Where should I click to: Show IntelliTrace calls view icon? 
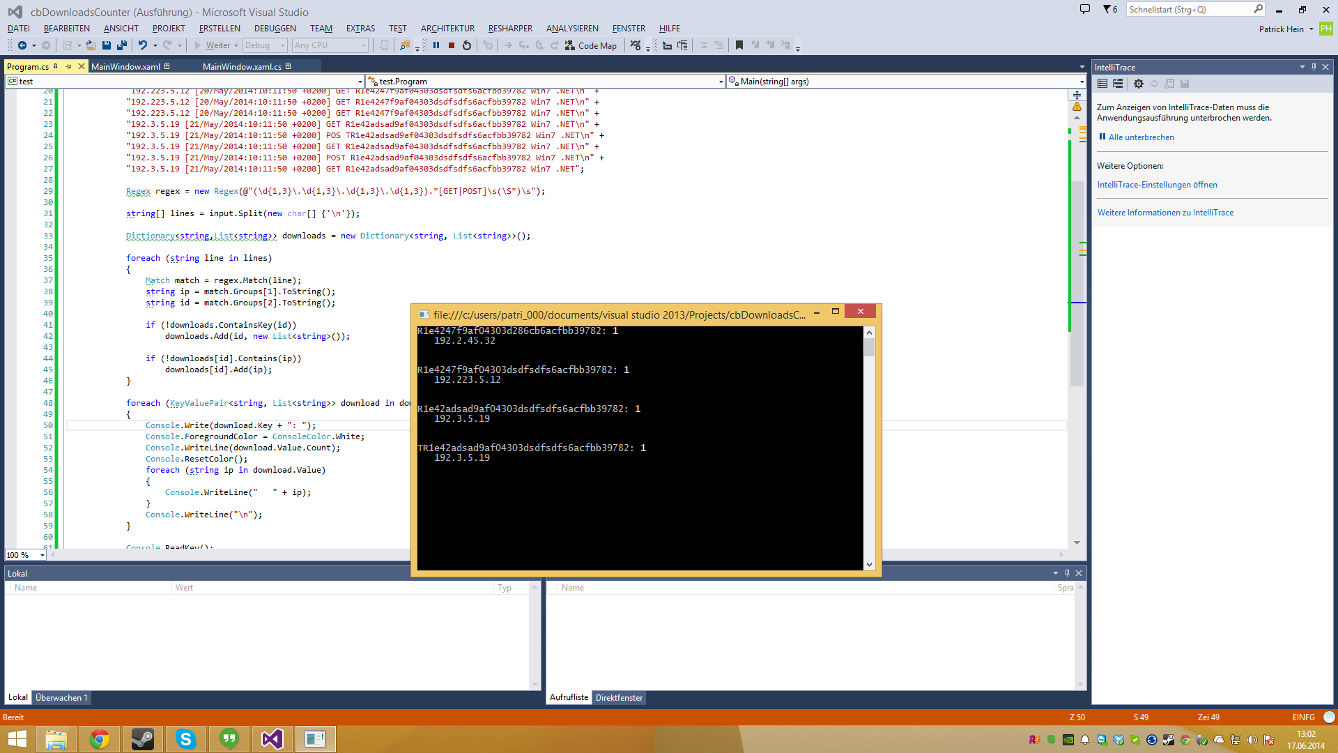click(1118, 84)
